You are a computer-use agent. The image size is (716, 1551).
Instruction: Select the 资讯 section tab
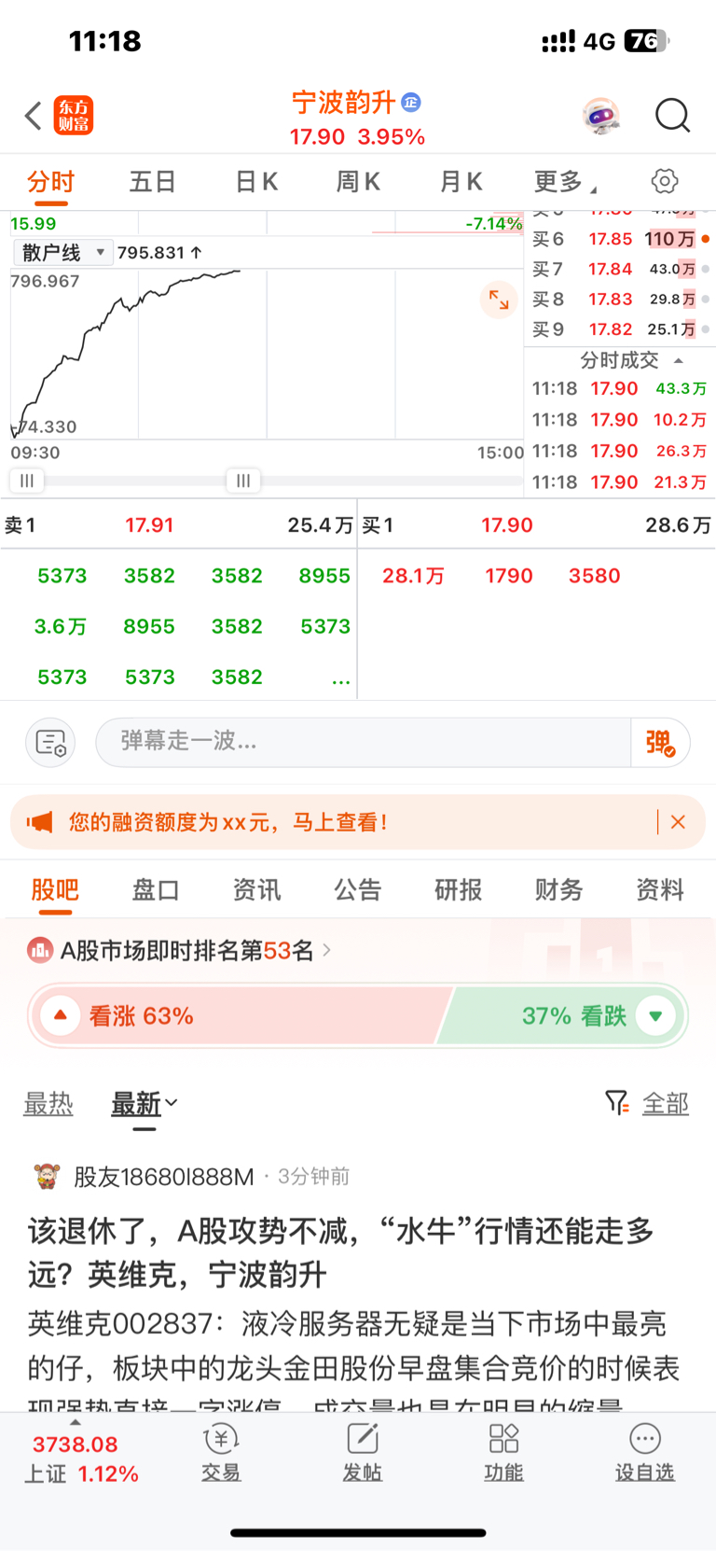coord(256,890)
